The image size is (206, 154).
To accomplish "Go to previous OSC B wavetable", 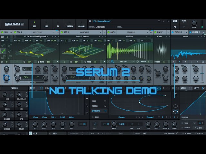I will [x=102, y=37].
